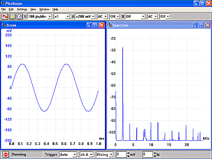Open the Settings menu
The width and height of the screenshot is (212, 159).
(x=22, y=9)
